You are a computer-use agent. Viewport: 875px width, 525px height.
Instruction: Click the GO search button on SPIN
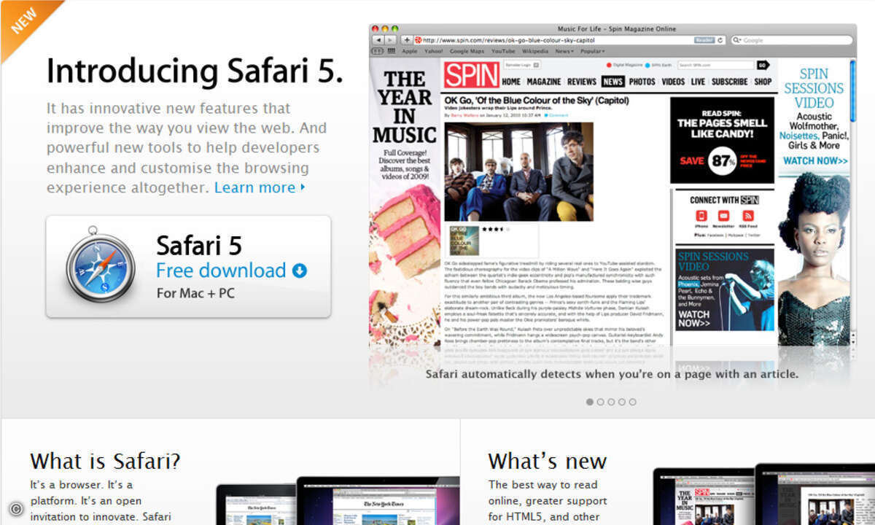[763, 65]
